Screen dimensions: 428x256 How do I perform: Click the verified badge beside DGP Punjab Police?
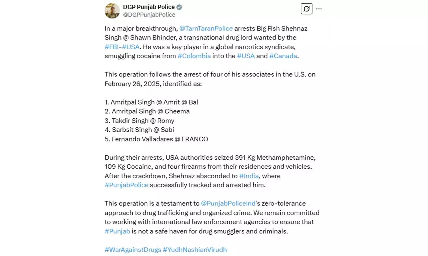point(179,7)
